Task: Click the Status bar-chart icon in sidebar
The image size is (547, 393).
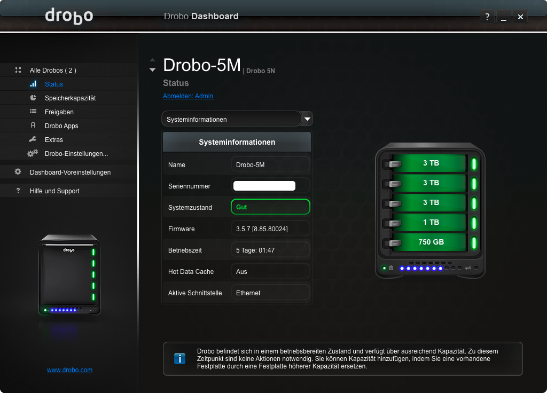Action: [x=33, y=84]
